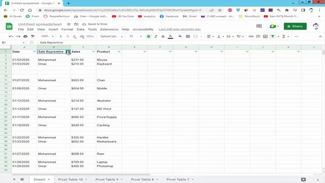Click the Untitled spreadsheet title
Image resolution: width=325 pixels, height=183 pixels.
point(40,24)
